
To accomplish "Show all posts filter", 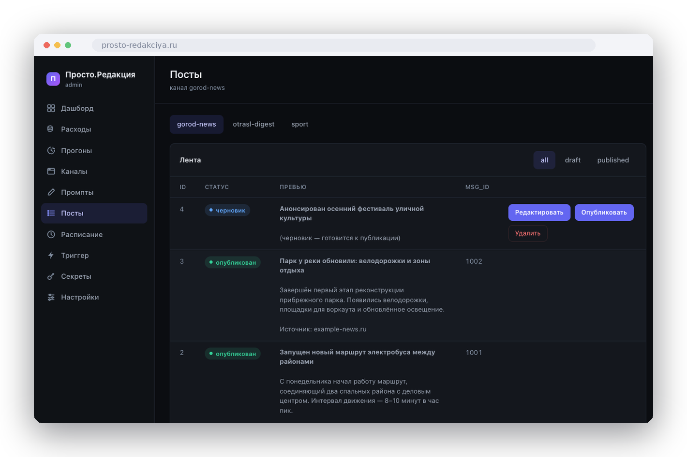I will (x=544, y=160).
